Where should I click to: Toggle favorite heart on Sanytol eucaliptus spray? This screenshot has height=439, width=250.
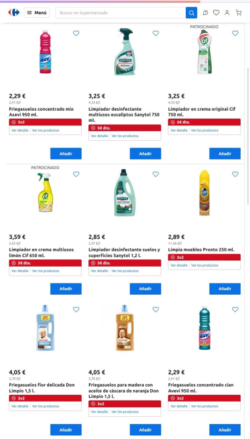pyautogui.click(x=156, y=33)
